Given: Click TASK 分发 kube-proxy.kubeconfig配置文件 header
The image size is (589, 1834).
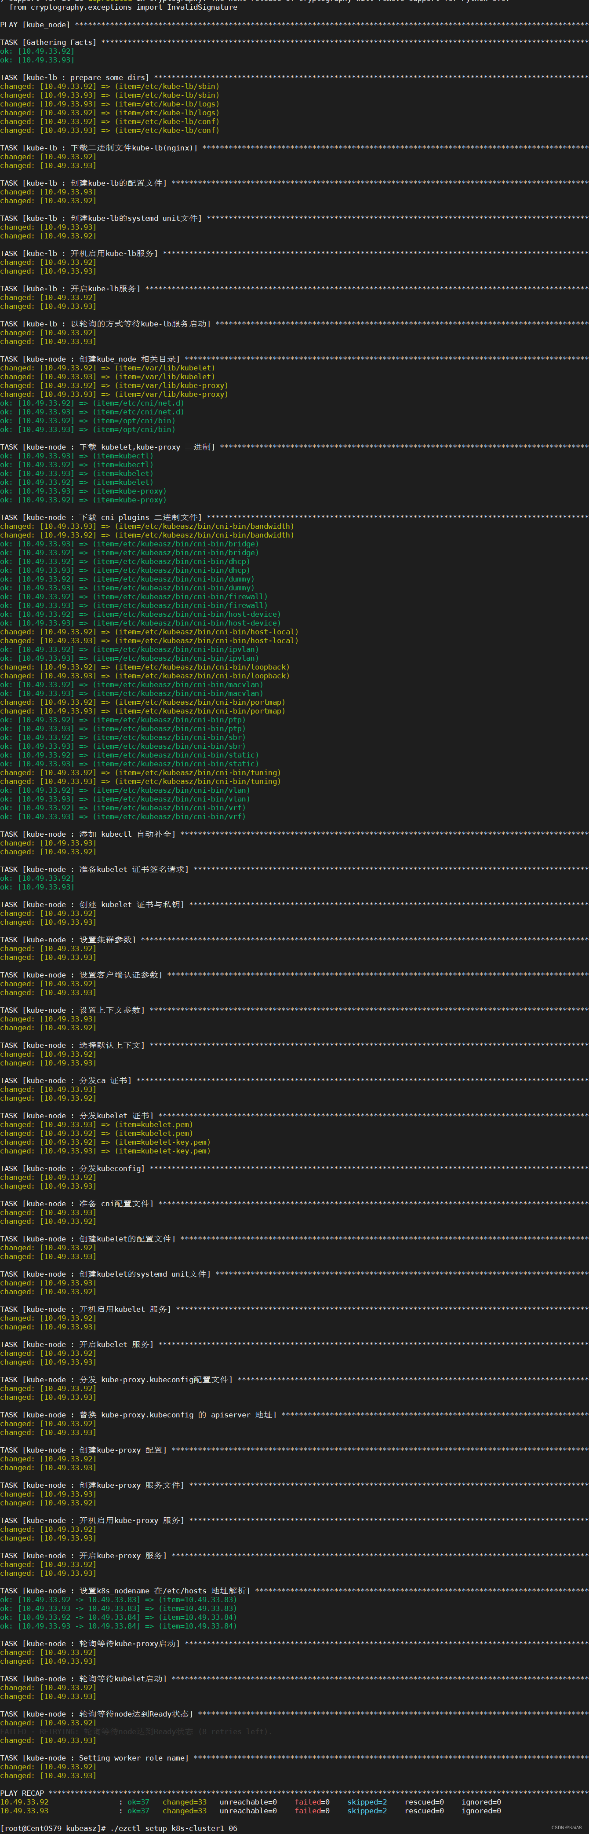Looking at the screenshot, I should (294, 1380).
